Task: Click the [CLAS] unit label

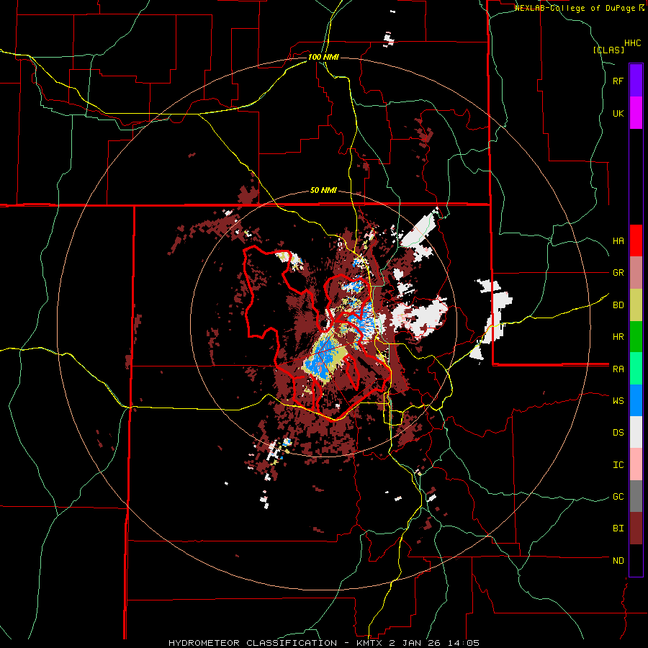Action: 608,50
